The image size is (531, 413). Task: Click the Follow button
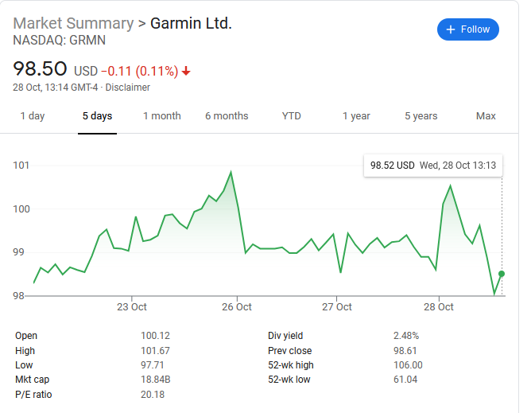[468, 29]
